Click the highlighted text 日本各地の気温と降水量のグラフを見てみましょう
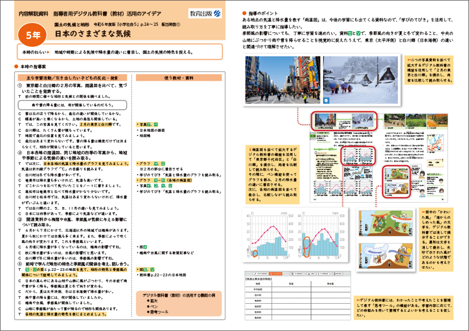The image size is (469, 331). tap(86, 163)
